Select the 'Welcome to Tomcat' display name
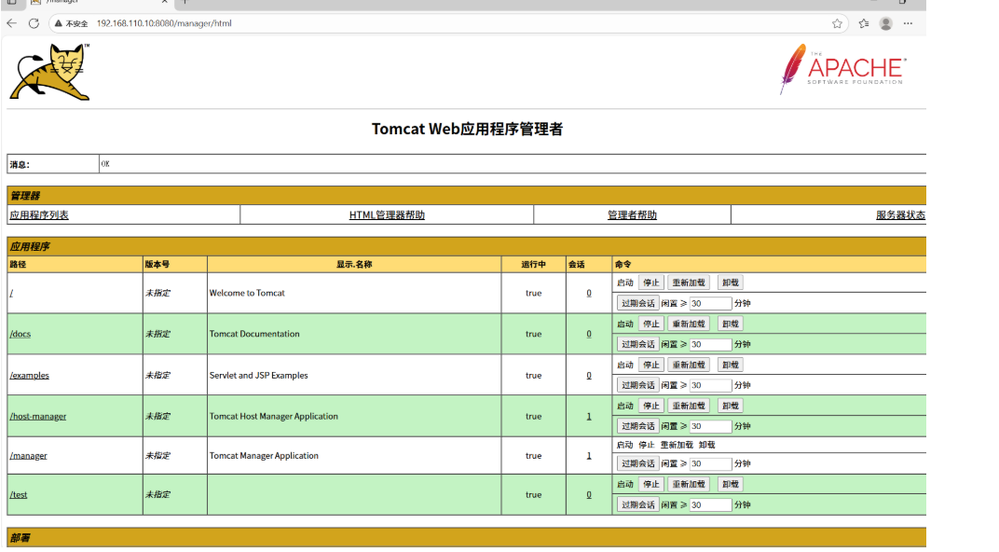Image resolution: width=999 pixels, height=552 pixels. [x=247, y=293]
